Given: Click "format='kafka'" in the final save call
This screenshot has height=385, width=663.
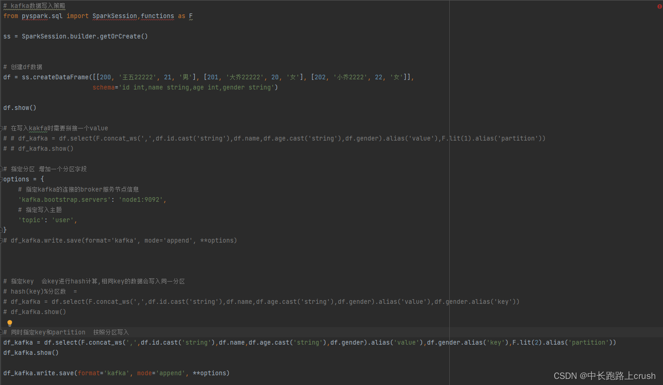Looking at the screenshot, I should 104,373.
